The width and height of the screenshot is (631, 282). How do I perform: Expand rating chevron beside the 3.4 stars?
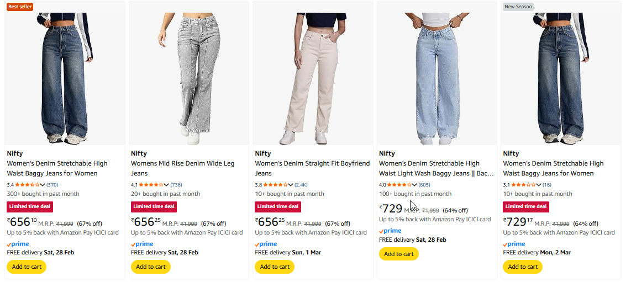pyautogui.click(x=43, y=184)
